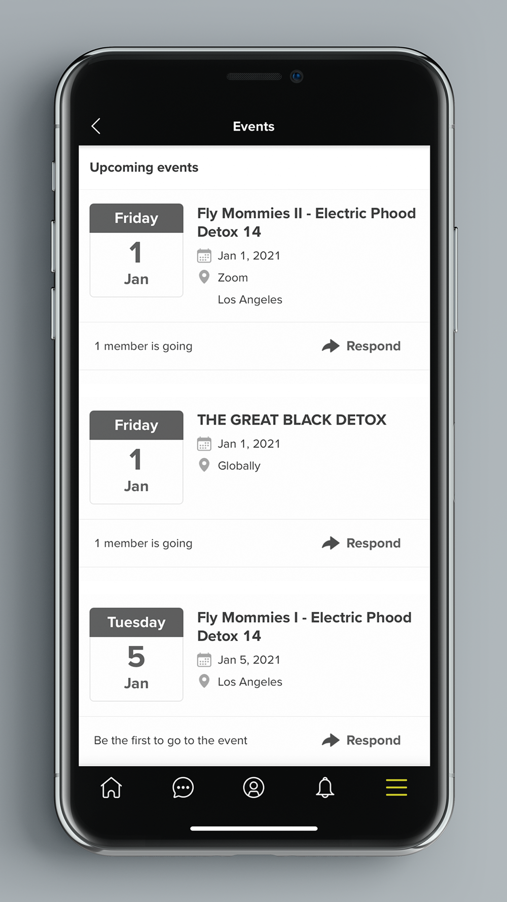Select the Tuesday 5 Jan date card
This screenshot has height=902, width=507.
136,654
